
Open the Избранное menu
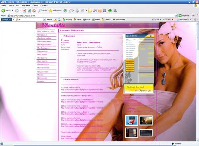tap(26, 6)
